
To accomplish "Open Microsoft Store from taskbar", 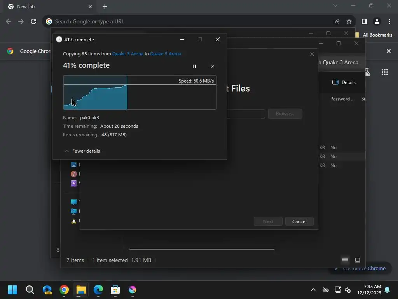I will pyautogui.click(x=115, y=290).
